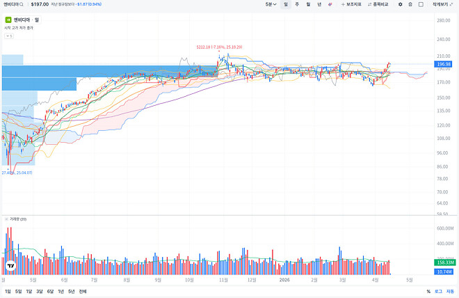This screenshot has width=459, height=298.
Task: Click the 작게보기 shrink view button
Action: (x=442, y=4)
